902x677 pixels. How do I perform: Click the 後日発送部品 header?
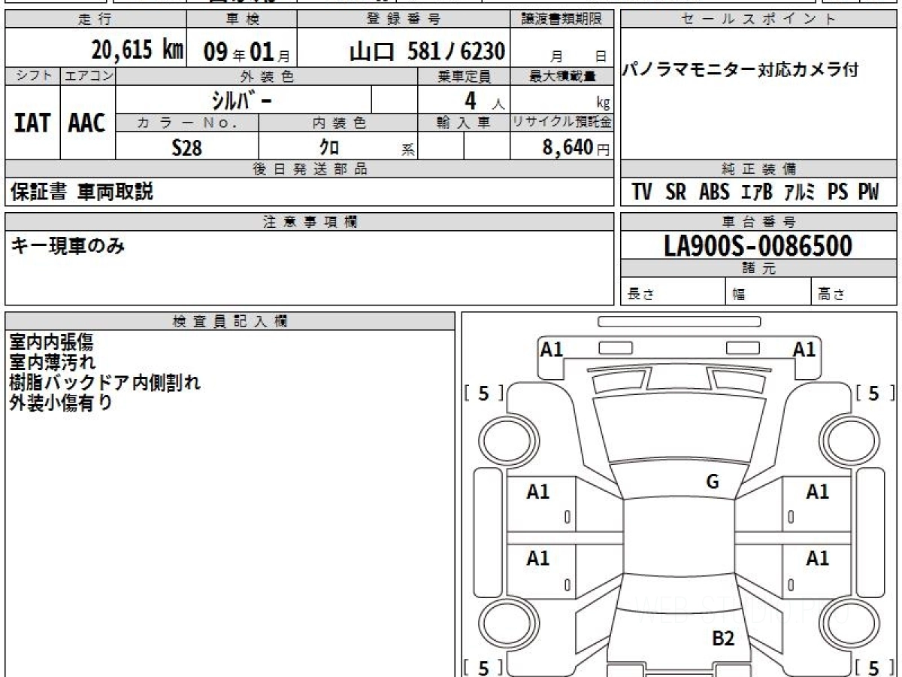[310, 169]
